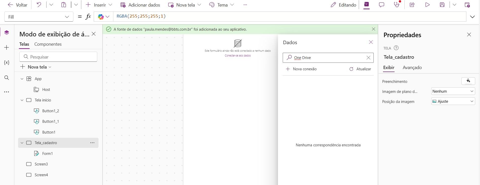Image resolution: width=480 pixels, height=185 pixels.
Task: Open the Inserir menu
Action: 99,5
